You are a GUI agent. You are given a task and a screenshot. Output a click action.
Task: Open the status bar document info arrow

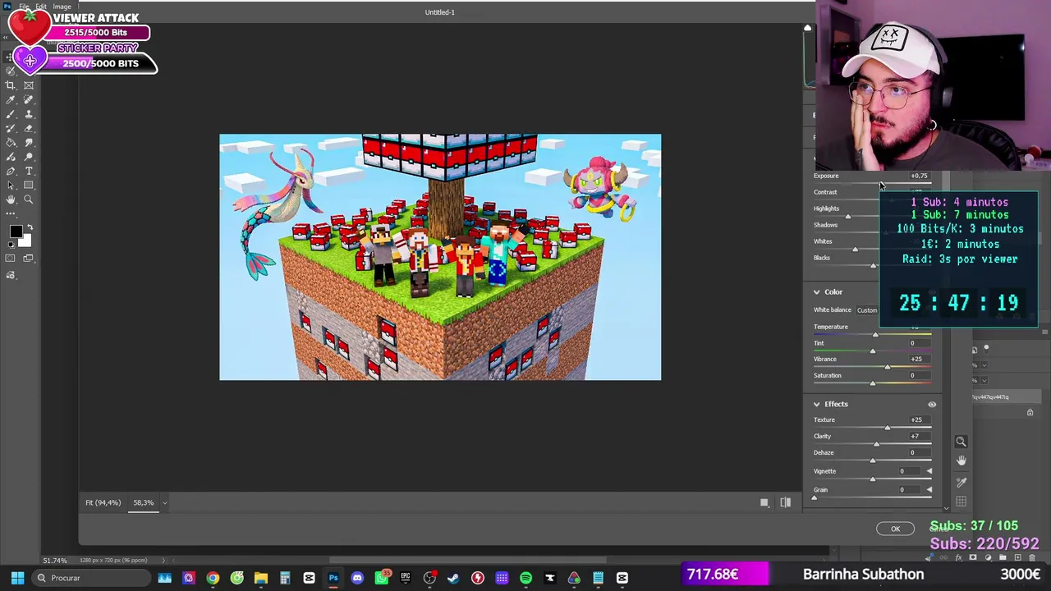point(163,561)
